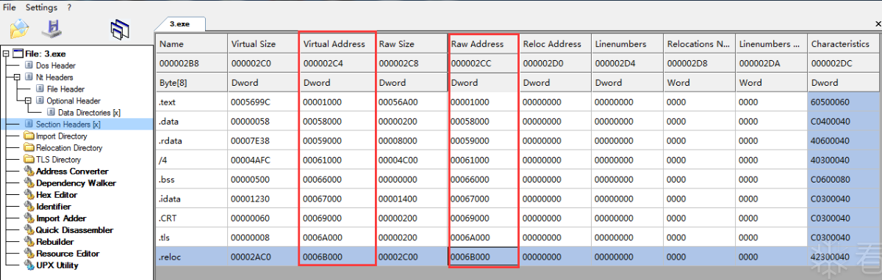Select File Header in the tree
Image resolution: width=882 pixels, height=280 pixels.
(65, 89)
